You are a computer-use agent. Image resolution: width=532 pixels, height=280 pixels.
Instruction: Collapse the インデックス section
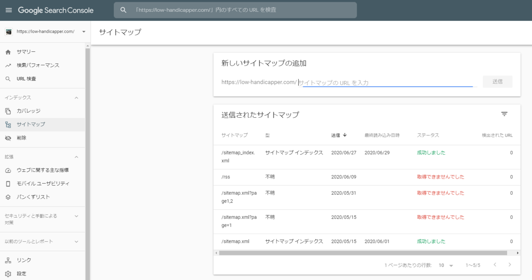pyautogui.click(x=76, y=98)
